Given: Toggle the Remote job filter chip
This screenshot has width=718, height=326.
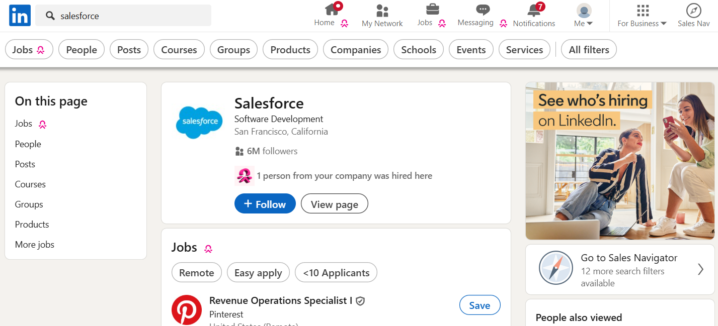Looking at the screenshot, I should click(197, 272).
